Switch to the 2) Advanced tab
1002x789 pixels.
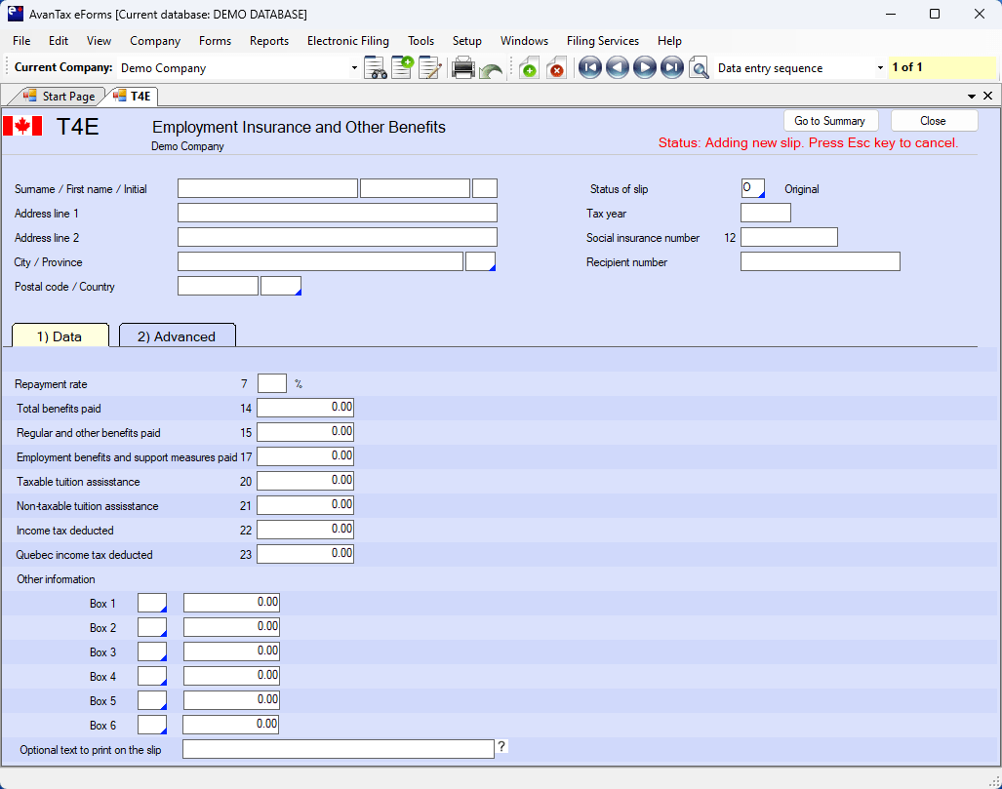[177, 335]
